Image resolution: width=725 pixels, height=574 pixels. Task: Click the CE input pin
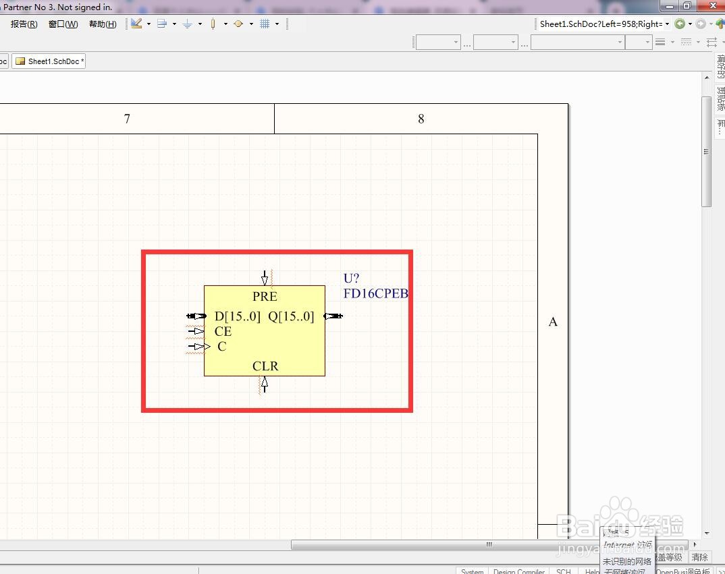click(x=196, y=331)
